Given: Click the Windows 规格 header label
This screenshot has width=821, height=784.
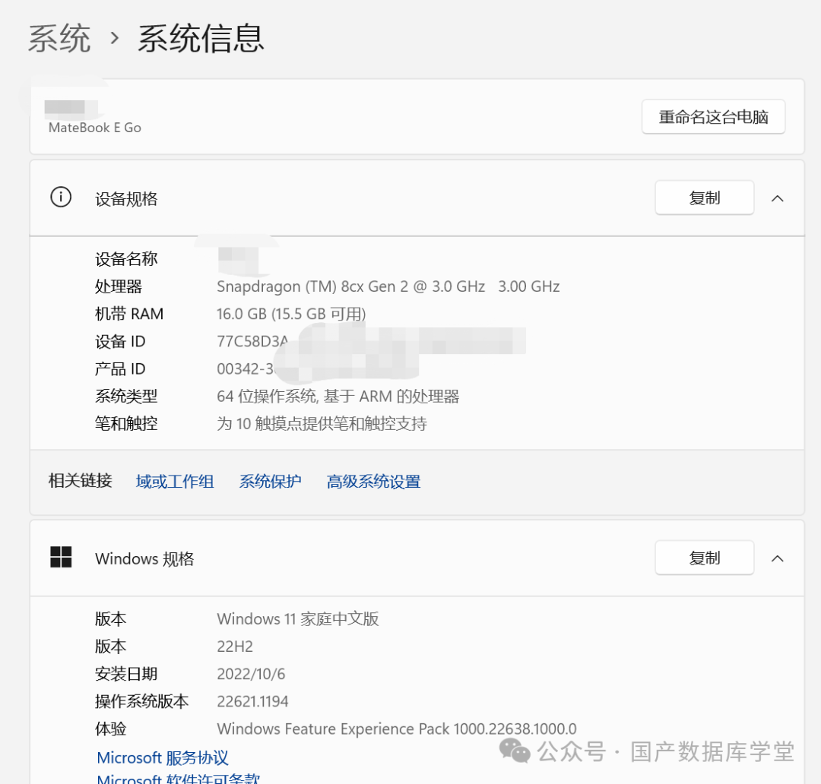Looking at the screenshot, I should (x=144, y=559).
